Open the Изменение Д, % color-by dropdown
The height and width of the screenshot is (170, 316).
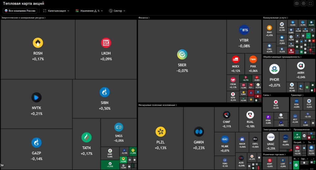[x=89, y=11]
